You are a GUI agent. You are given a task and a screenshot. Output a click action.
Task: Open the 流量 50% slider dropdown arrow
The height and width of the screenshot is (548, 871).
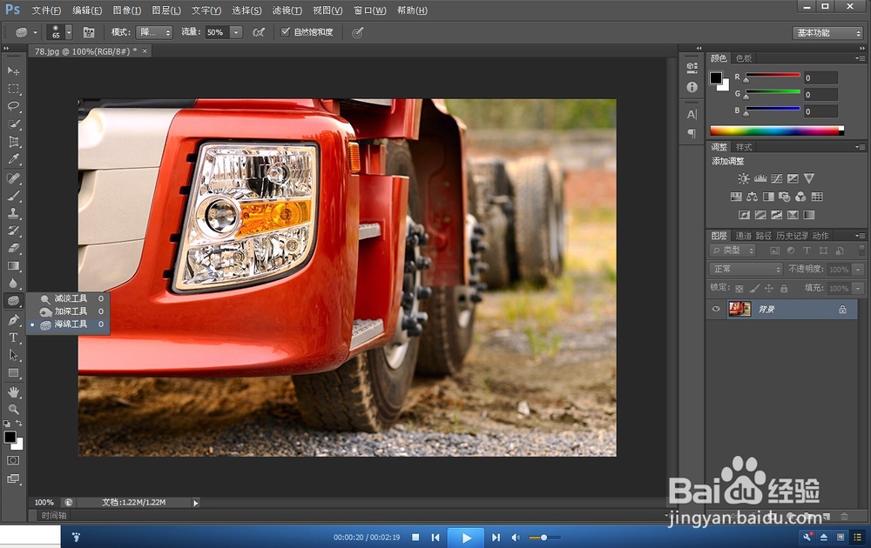(x=236, y=32)
